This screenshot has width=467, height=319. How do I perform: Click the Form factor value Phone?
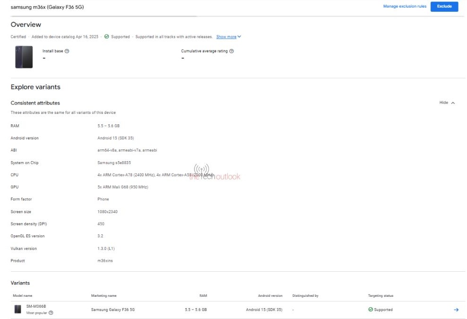pyautogui.click(x=103, y=199)
